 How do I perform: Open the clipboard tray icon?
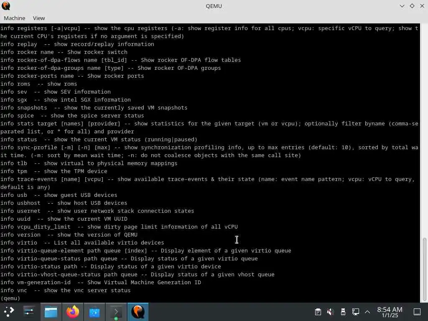(318, 312)
